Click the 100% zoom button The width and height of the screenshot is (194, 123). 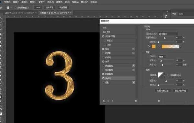click(38, 7)
